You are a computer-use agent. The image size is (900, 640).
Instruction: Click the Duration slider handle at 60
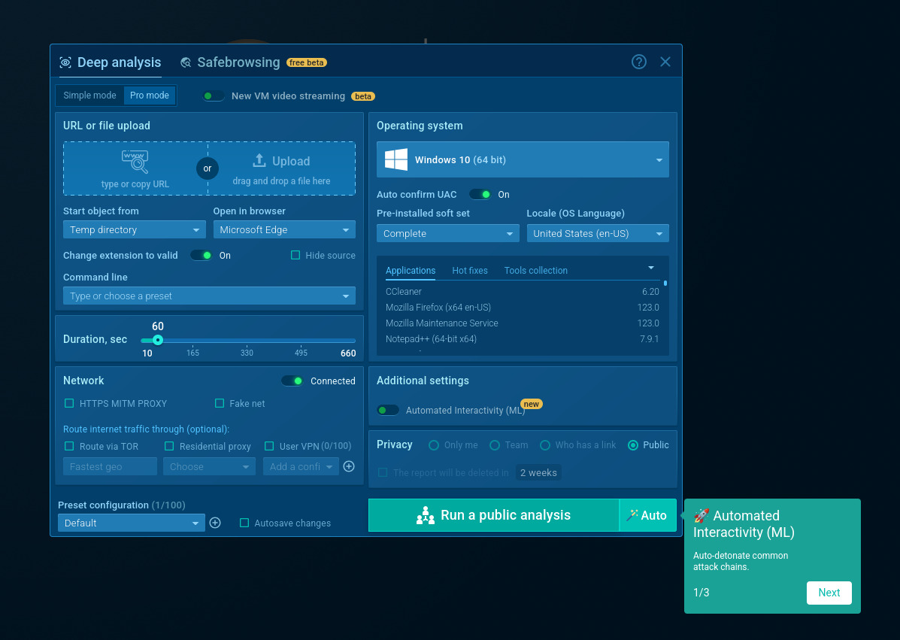point(158,340)
